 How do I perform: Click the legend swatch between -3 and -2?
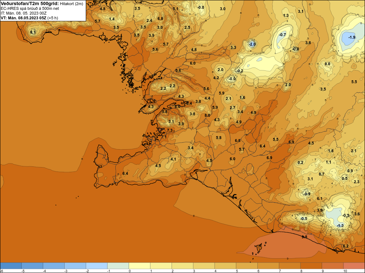click(75, 266)
